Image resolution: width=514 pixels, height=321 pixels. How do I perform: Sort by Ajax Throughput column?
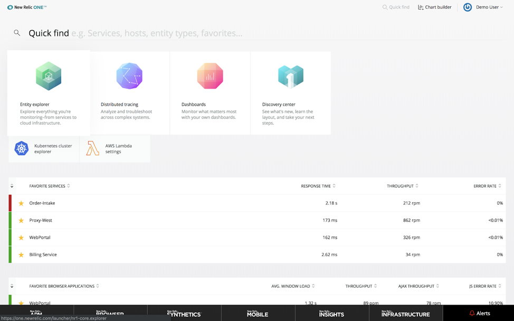418,286
